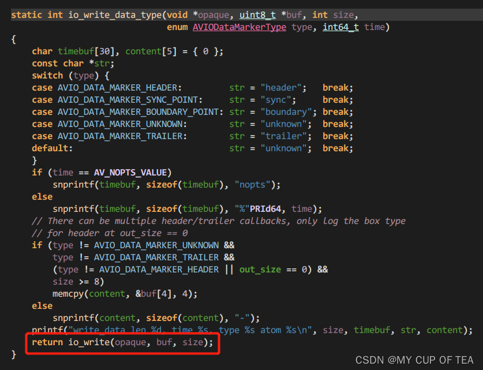This screenshot has width=483, height=370.
Task: Select the red-highlighted return io_write statement
Action: [122, 342]
